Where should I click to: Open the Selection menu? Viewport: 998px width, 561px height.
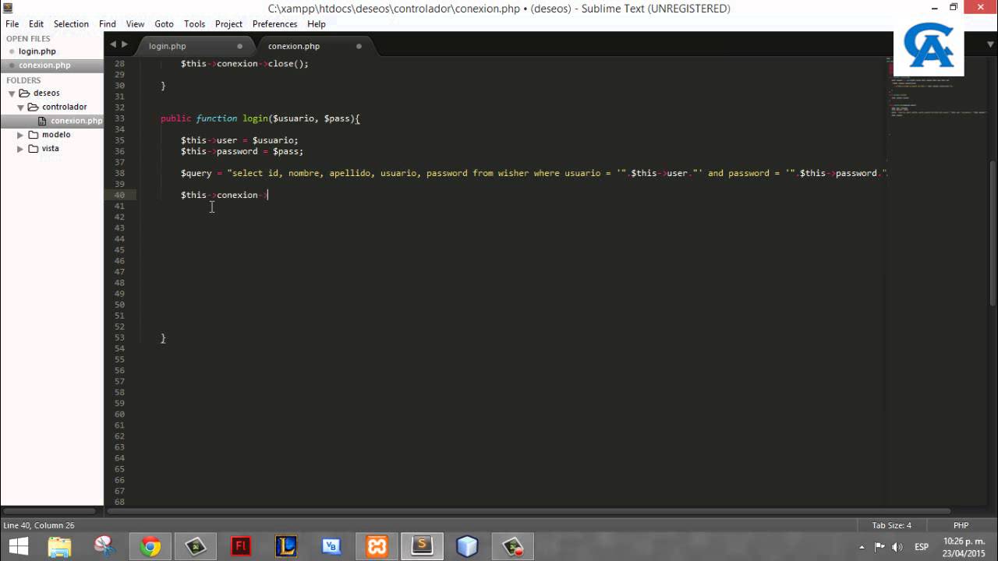pos(71,24)
